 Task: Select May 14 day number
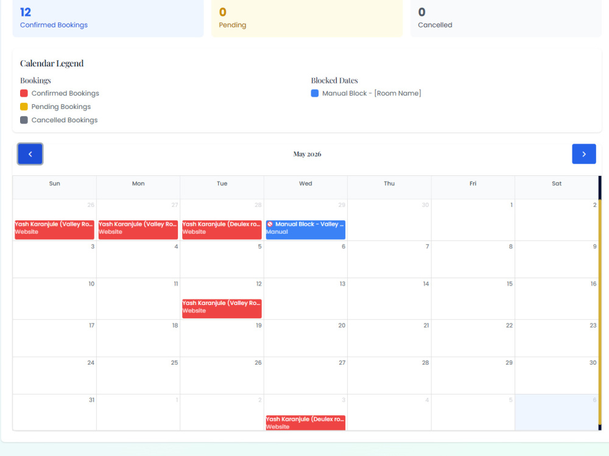point(426,284)
